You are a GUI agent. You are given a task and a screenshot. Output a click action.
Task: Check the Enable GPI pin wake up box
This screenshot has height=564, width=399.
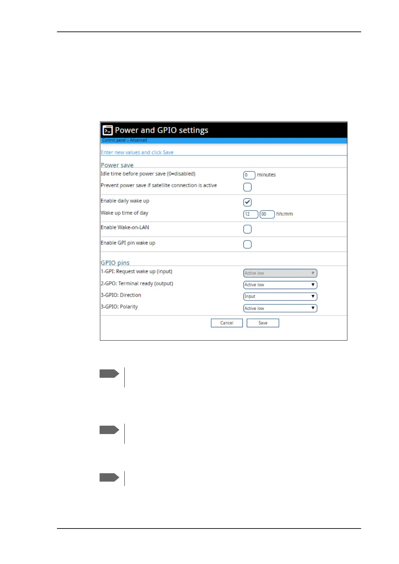pos(247,244)
